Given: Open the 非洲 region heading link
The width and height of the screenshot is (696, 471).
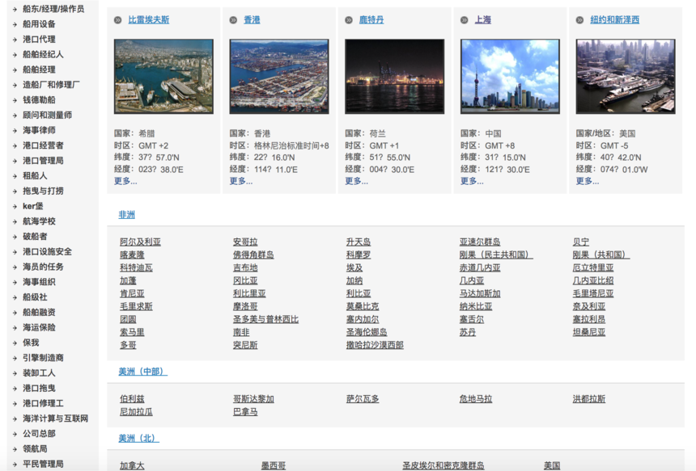Looking at the screenshot, I should [126, 215].
